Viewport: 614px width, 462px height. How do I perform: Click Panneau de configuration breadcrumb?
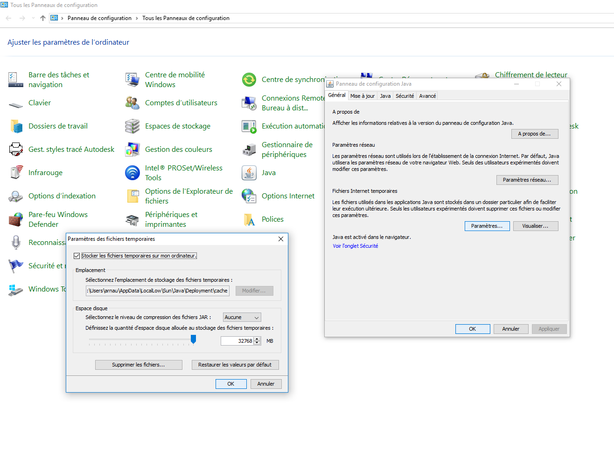[x=99, y=18]
